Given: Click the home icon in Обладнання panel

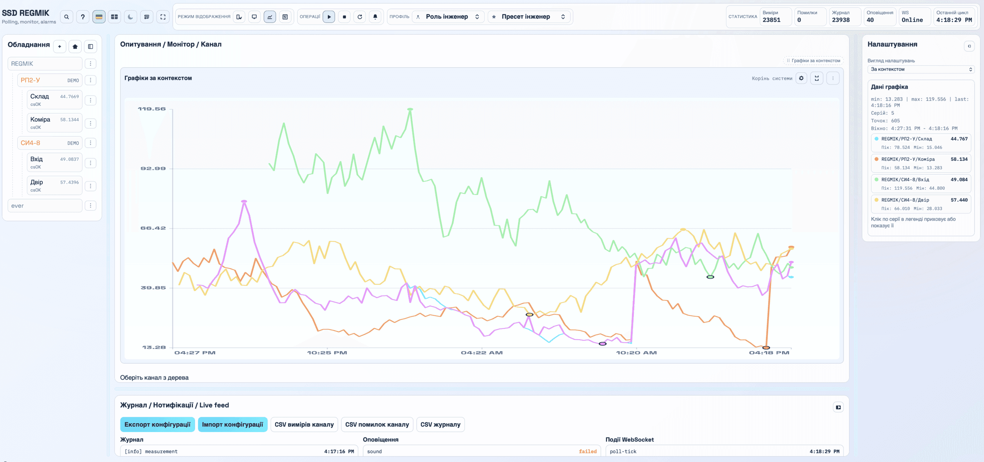Looking at the screenshot, I should coord(75,46).
